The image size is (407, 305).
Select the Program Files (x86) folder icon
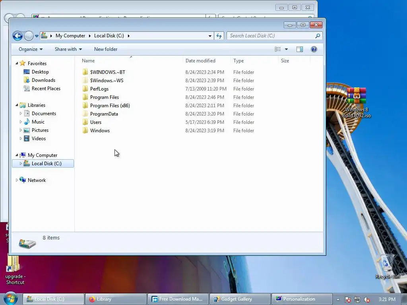pos(85,106)
